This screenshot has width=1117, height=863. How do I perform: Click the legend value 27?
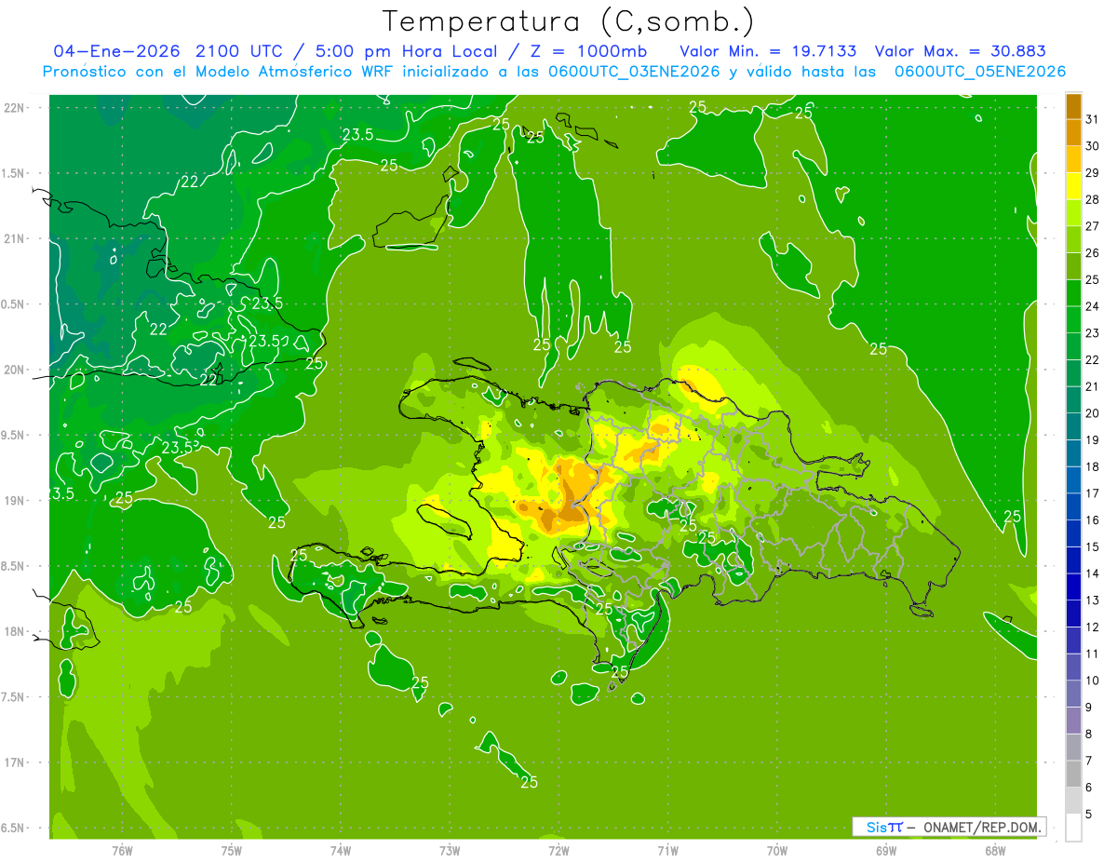coord(1093,226)
